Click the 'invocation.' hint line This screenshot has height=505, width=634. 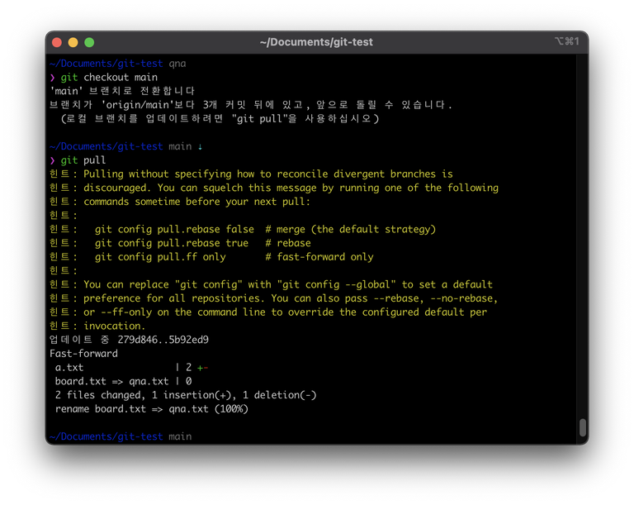pyautogui.click(x=97, y=326)
